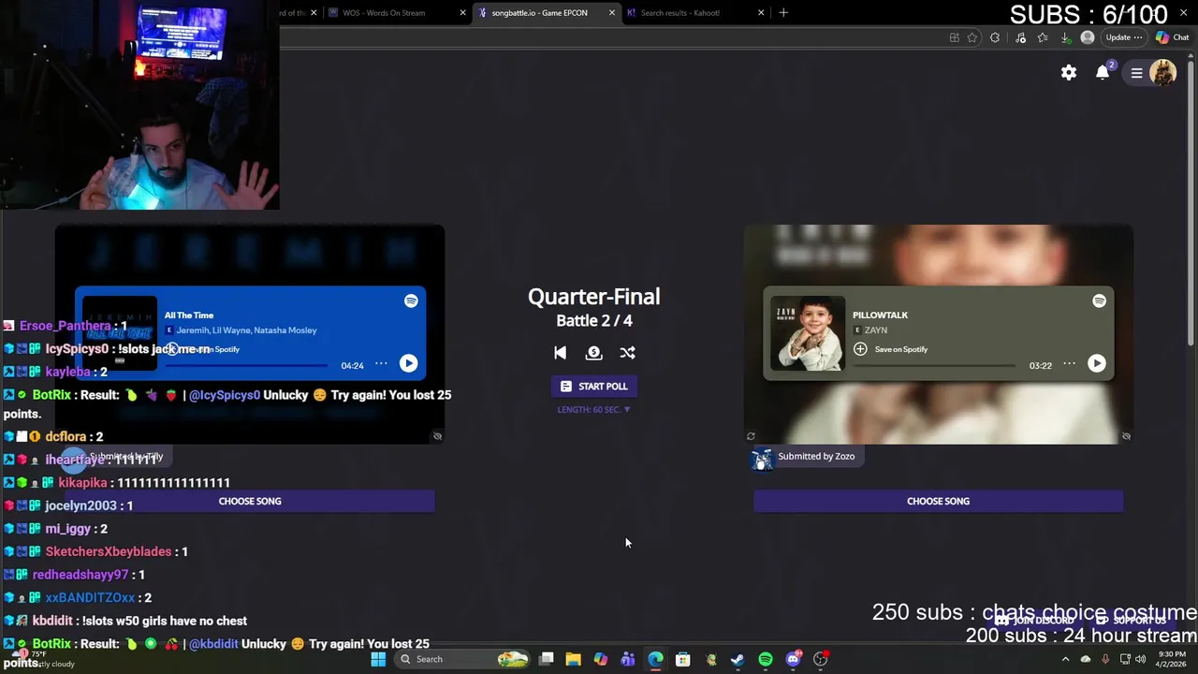Click the Spotify logo on the All The Time card
1198x674 pixels.
coord(411,300)
